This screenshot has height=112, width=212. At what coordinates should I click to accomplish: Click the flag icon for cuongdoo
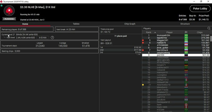click(x=186, y=75)
